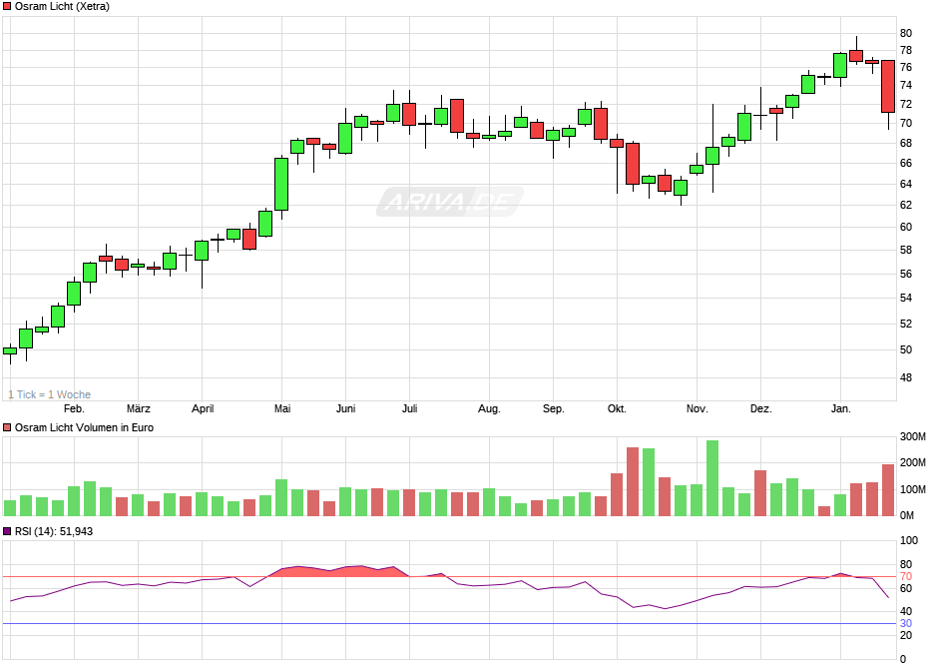
Task: Click the 200M volume axis label
Action: point(913,462)
